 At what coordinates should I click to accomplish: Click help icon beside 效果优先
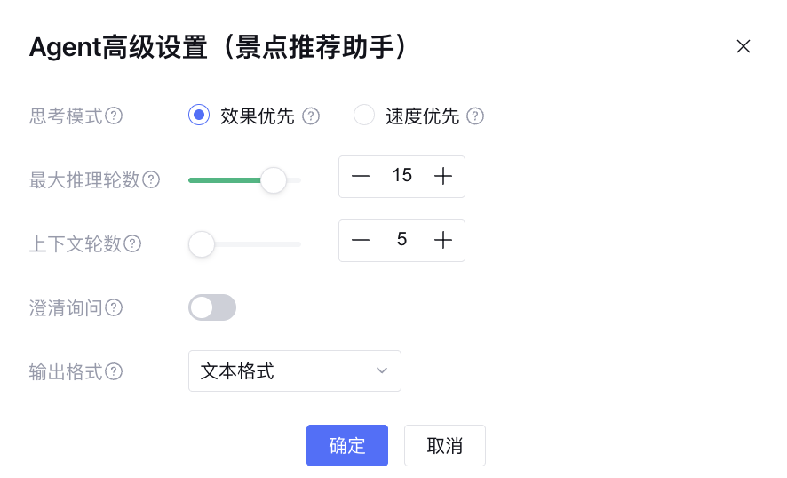coord(311,116)
